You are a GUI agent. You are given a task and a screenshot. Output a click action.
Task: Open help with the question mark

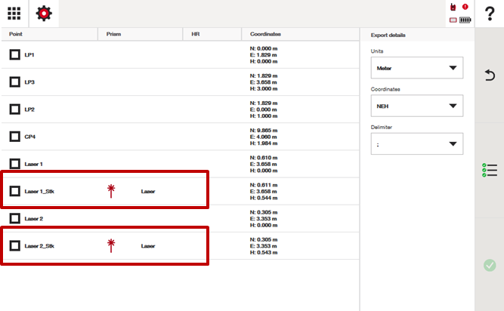point(490,14)
